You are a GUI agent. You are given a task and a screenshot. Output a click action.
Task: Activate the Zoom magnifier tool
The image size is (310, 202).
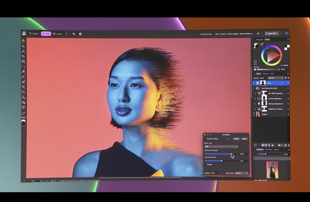pos(23,113)
